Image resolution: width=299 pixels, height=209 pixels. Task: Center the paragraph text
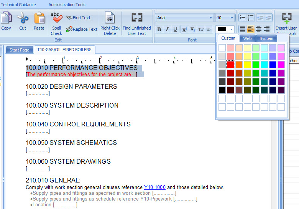259,29
